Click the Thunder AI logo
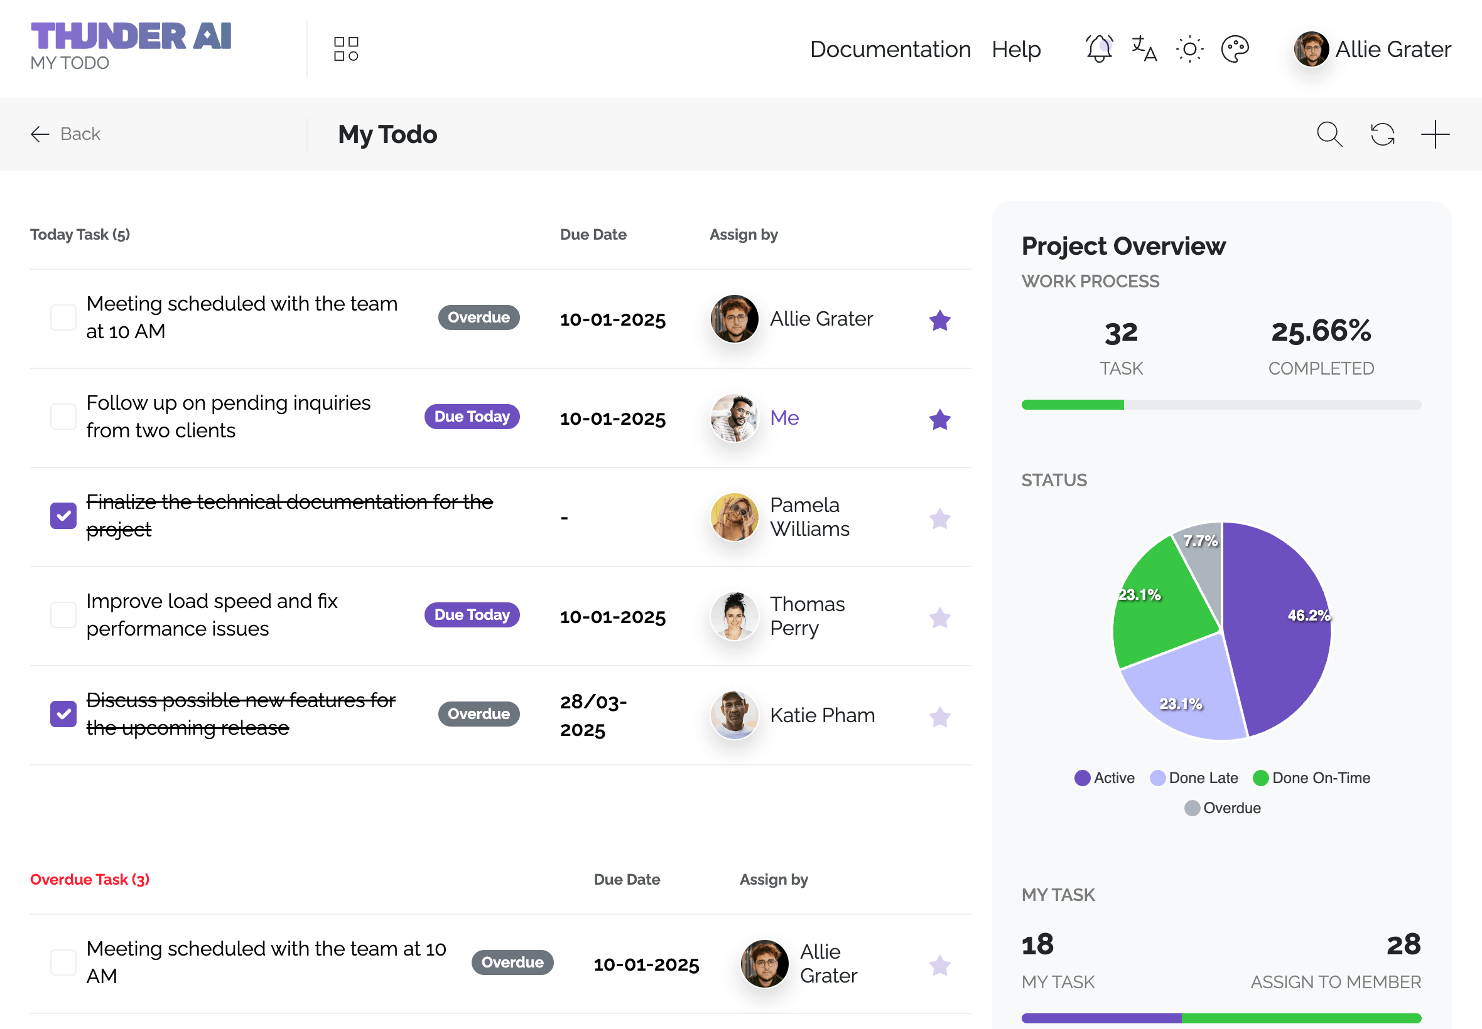 click(x=131, y=36)
